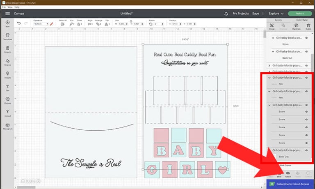This screenshot has width=315, height=189.
Task: Switch to the Layers tab
Action: pos(278,20)
